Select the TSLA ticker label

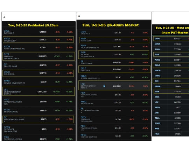[157, 118]
